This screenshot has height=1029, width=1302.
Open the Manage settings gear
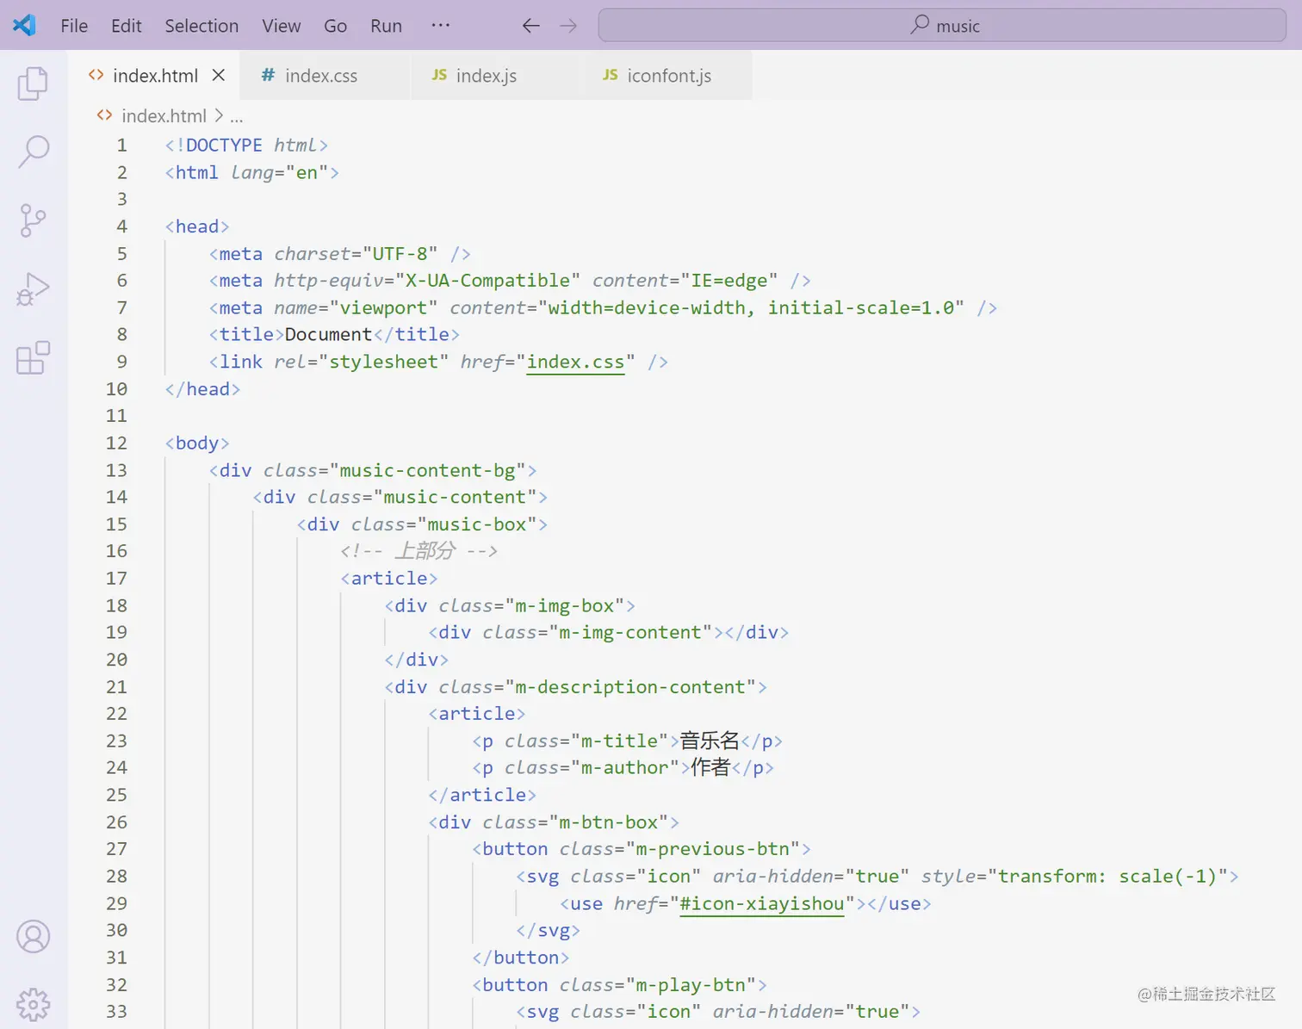[33, 1004]
